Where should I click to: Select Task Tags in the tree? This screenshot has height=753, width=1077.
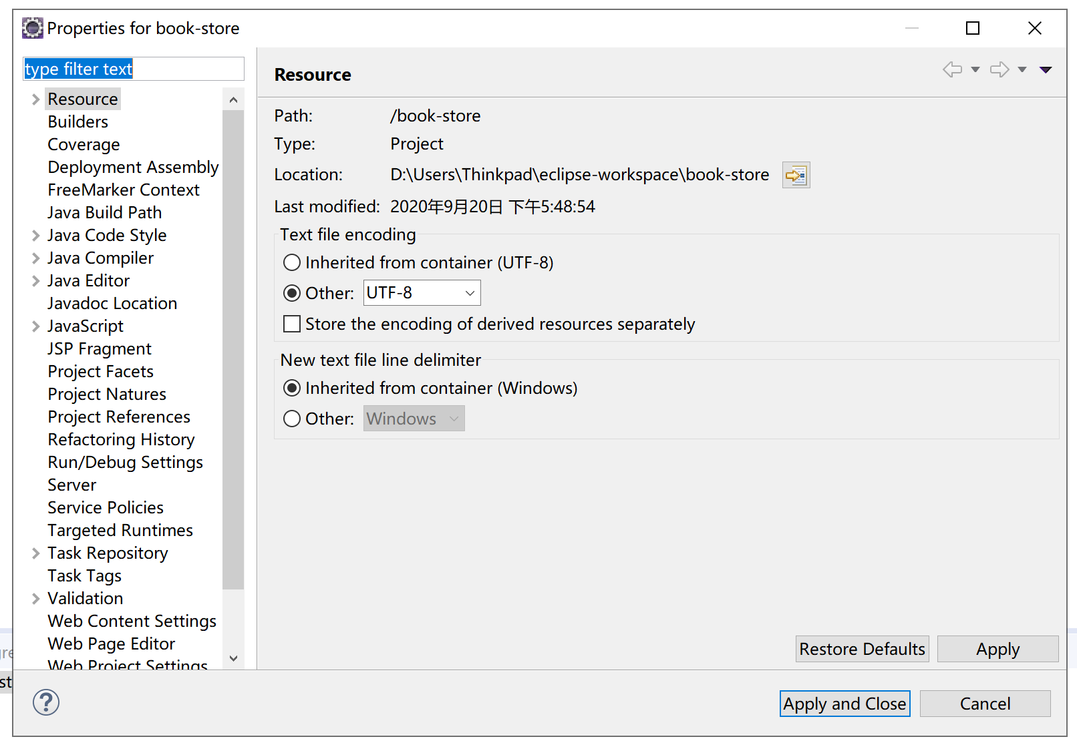point(85,575)
